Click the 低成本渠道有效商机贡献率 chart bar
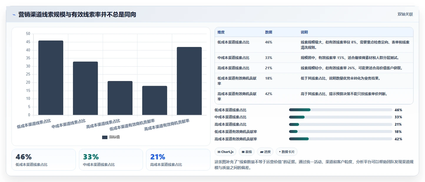Viewport: 425px width, 182px height. (155, 100)
